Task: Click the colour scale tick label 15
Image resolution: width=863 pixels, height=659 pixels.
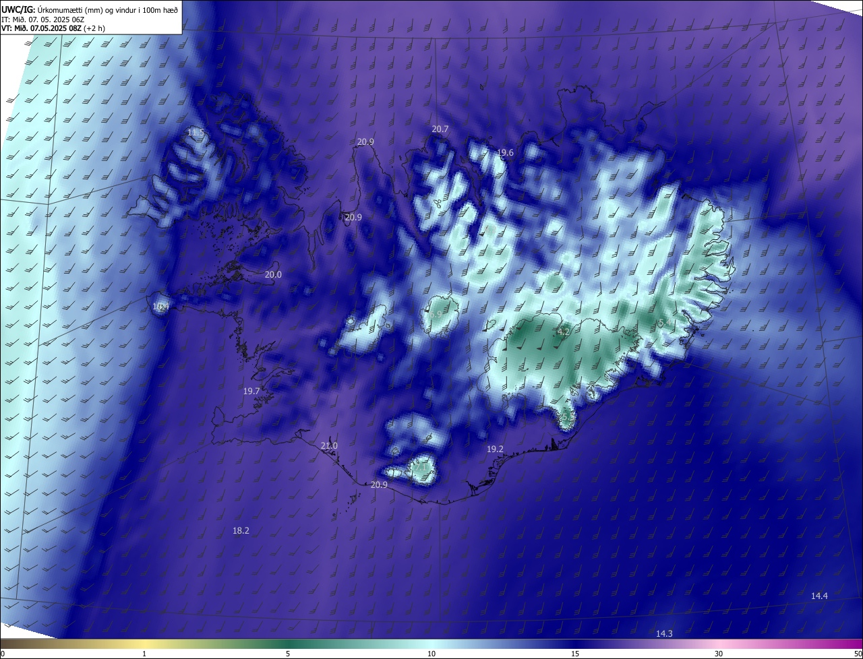Action: pyautogui.click(x=575, y=654)
